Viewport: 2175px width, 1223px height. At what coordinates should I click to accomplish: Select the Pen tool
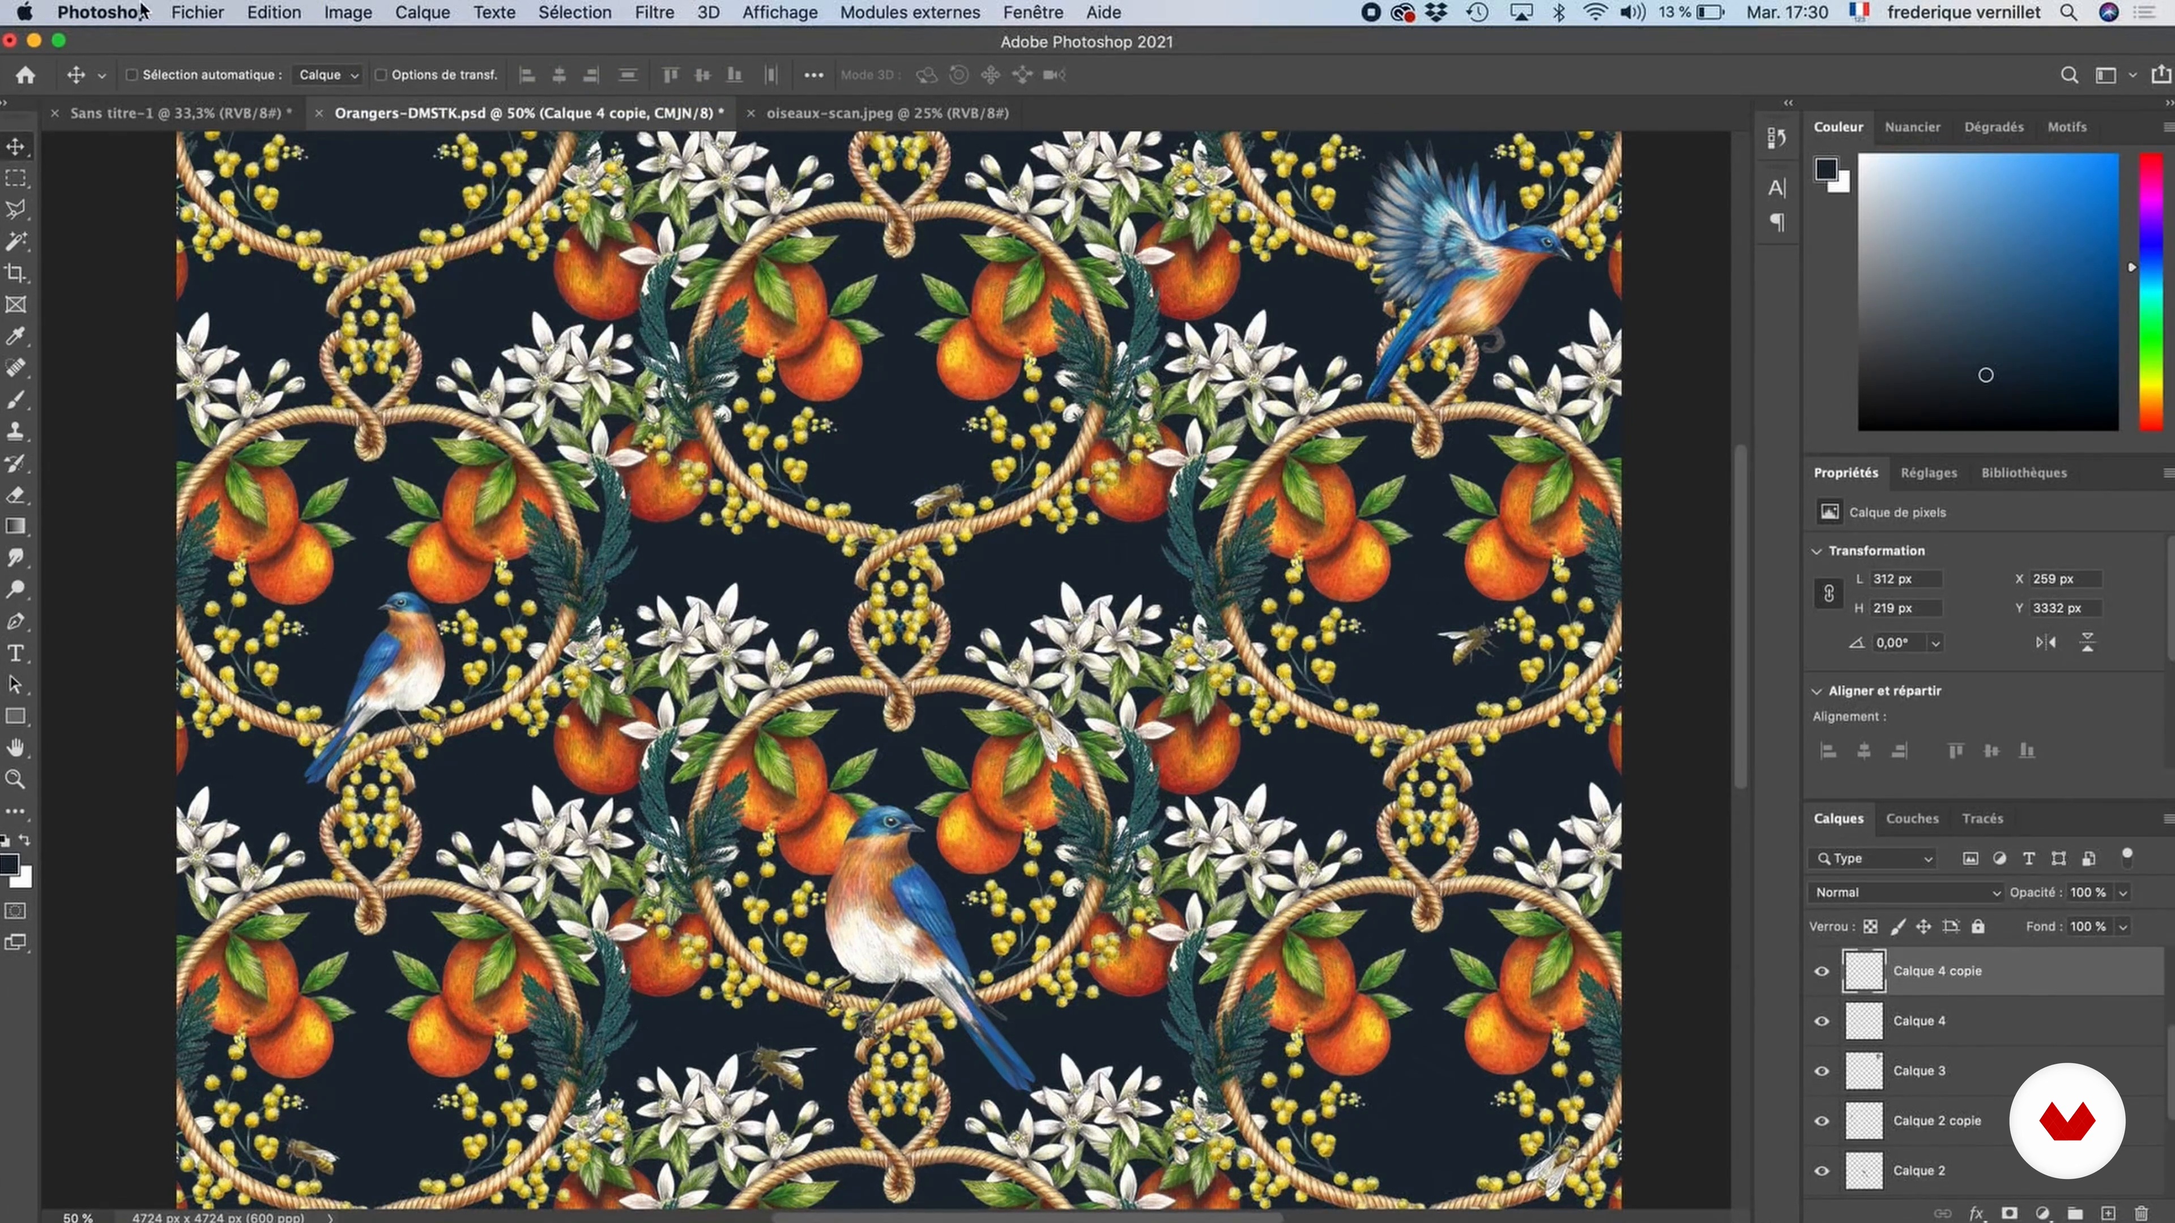(15, 621)
